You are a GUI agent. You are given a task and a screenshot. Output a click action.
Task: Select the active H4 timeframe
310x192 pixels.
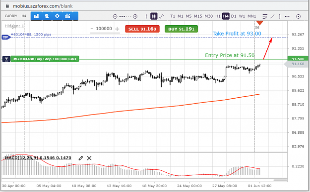(x=226, y=16)
